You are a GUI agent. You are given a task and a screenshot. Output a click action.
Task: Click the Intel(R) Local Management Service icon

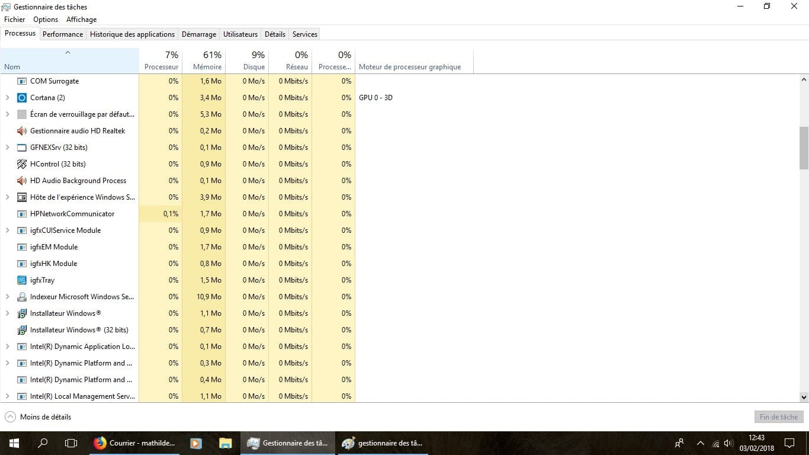point(22,396)
